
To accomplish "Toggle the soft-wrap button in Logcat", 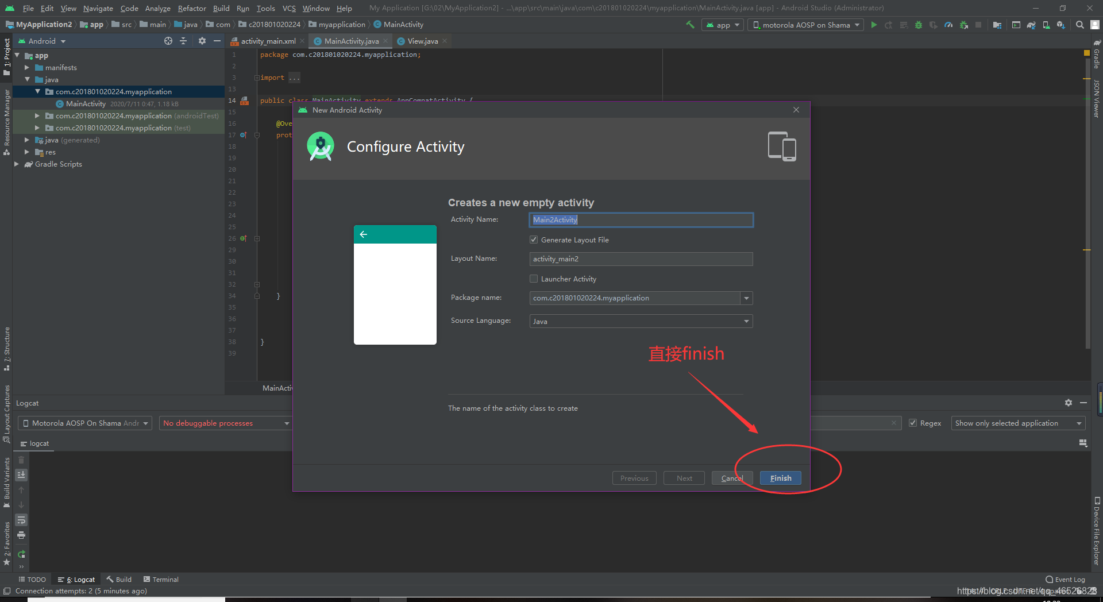I will click(21, 520).
